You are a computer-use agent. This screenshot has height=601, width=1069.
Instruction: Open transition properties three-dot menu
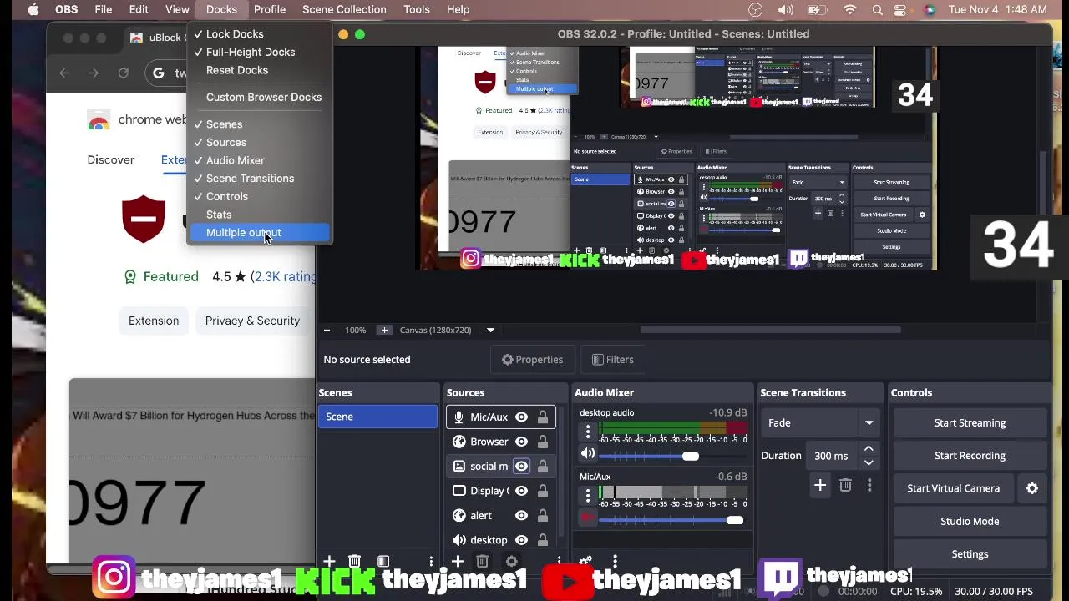869,485
